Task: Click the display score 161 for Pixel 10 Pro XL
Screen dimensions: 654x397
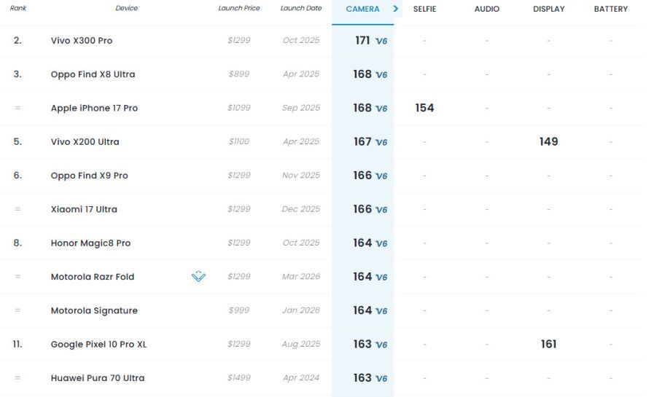Action: tap(548, 344)
